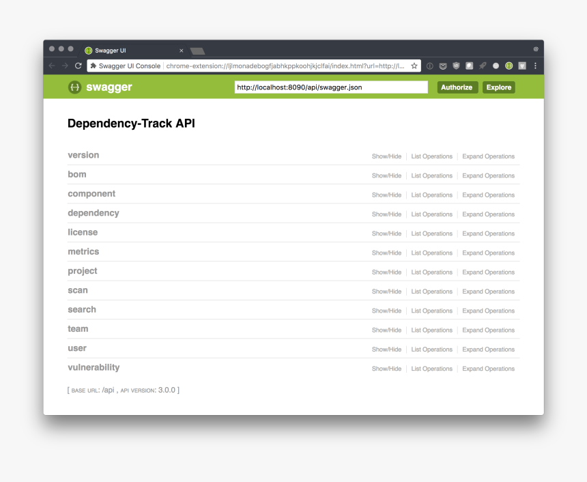Click Show/Hide for team
587x482 pixels.
click(x=386, y=330)
